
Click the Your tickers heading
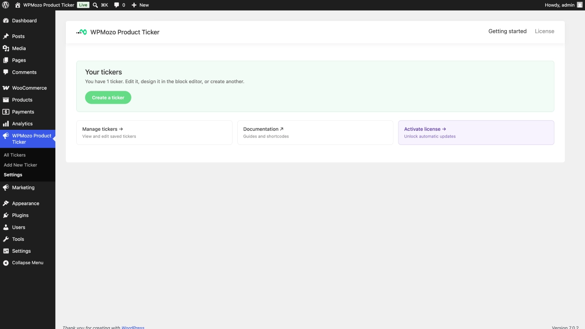click(103, 72)
